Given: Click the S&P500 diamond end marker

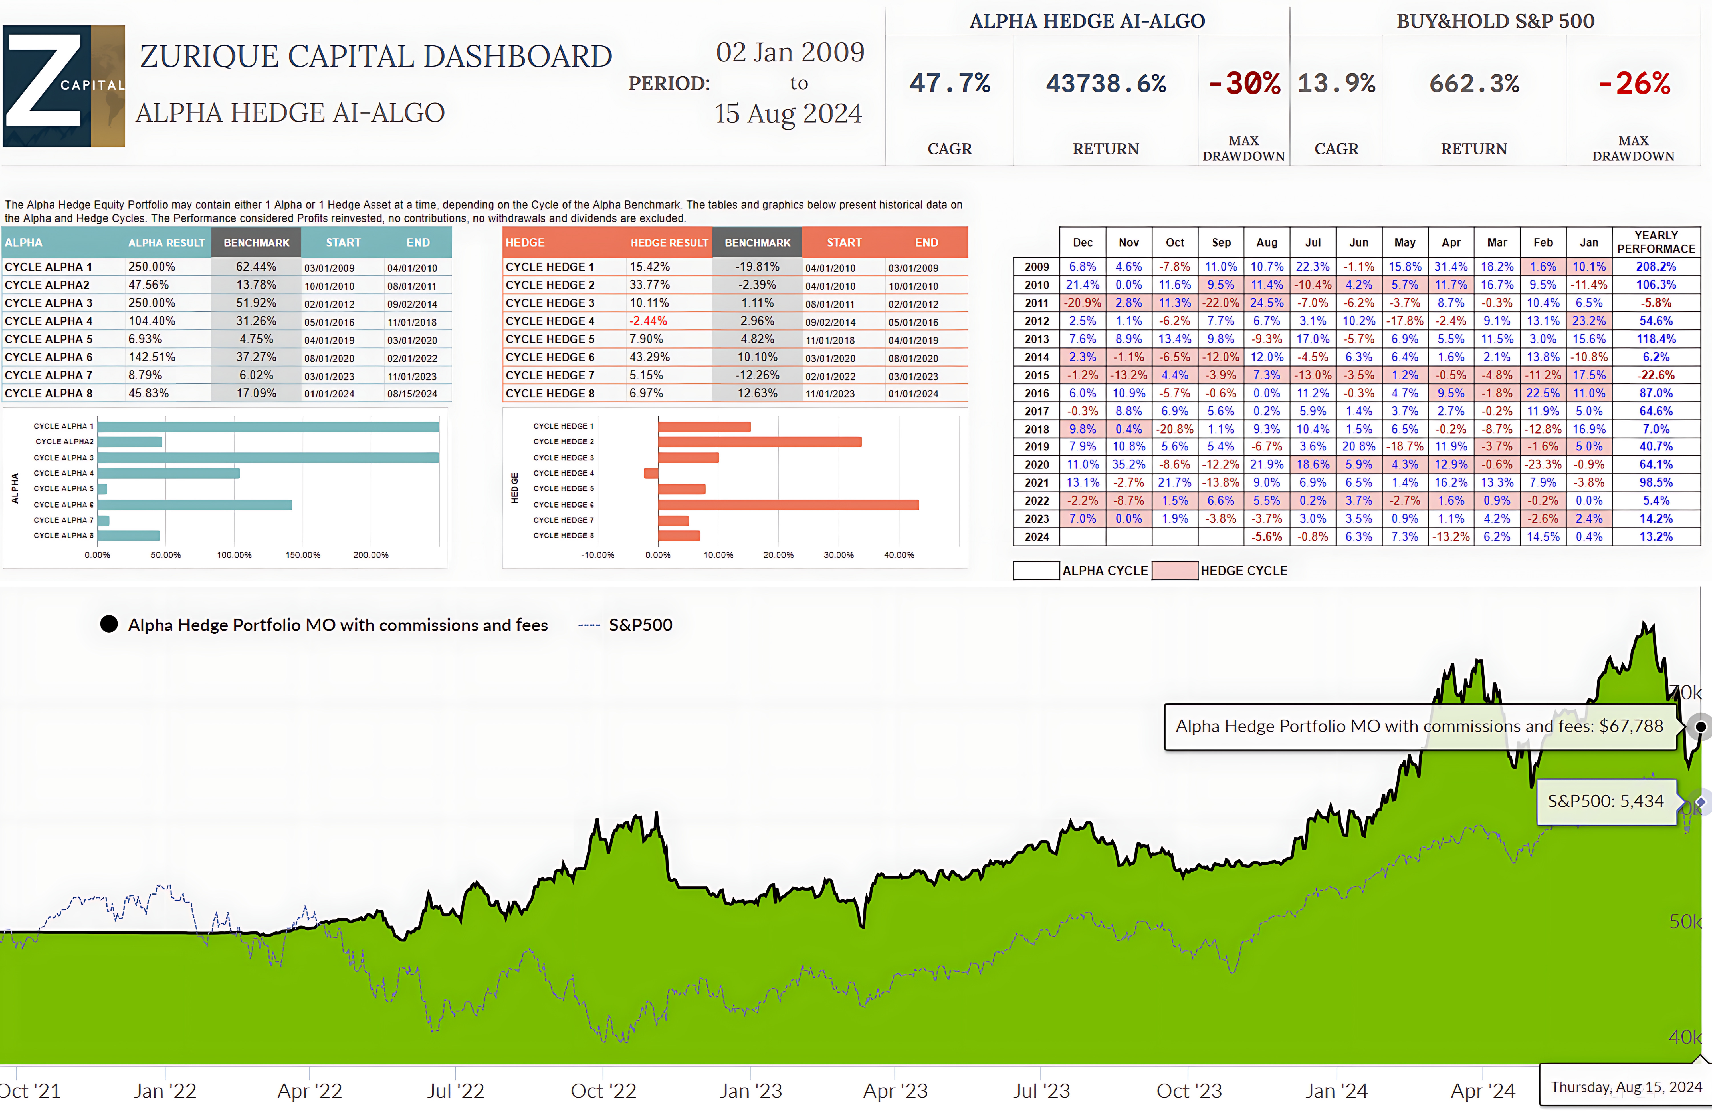Looking at the screenshot, I should (1701, 802).
